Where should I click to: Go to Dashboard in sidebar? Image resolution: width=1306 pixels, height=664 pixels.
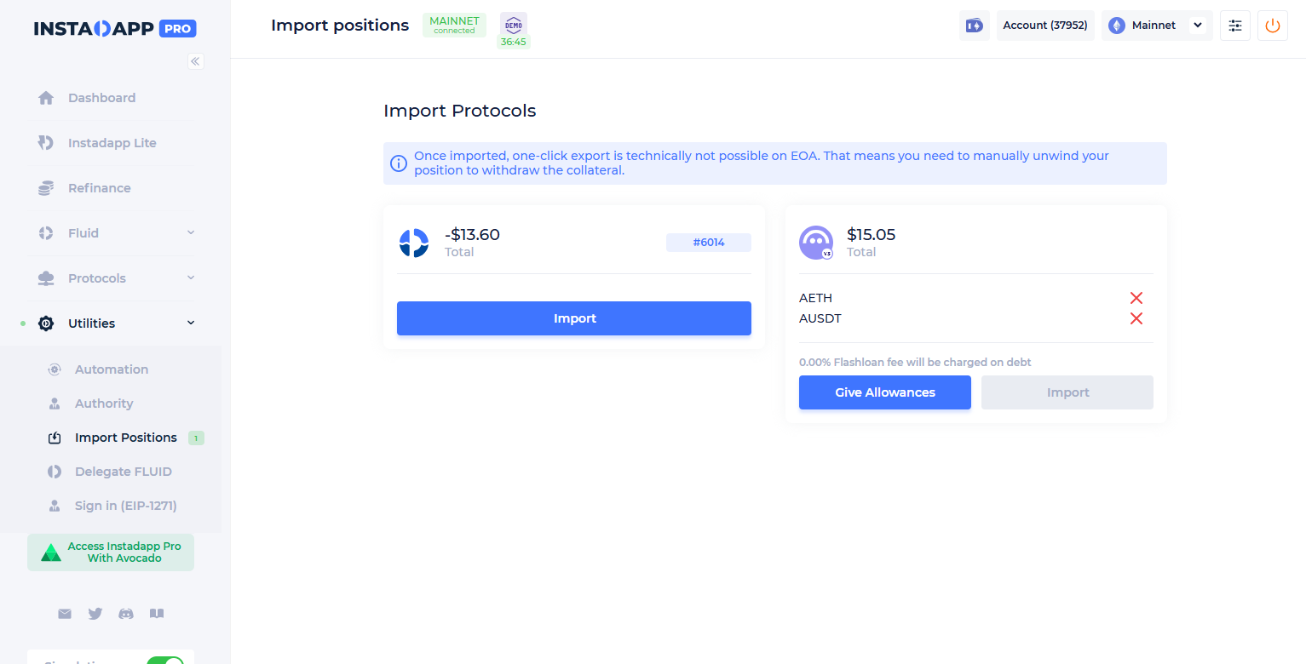[x=101, y=98]
